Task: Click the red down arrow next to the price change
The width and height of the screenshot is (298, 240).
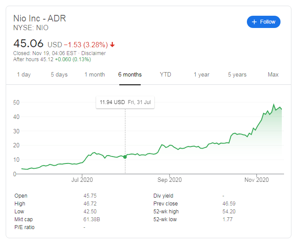Action: click(112, 45)
